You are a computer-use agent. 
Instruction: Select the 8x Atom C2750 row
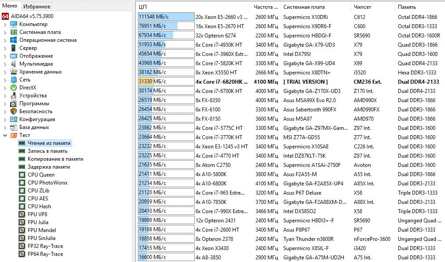(x=291, y=165)
